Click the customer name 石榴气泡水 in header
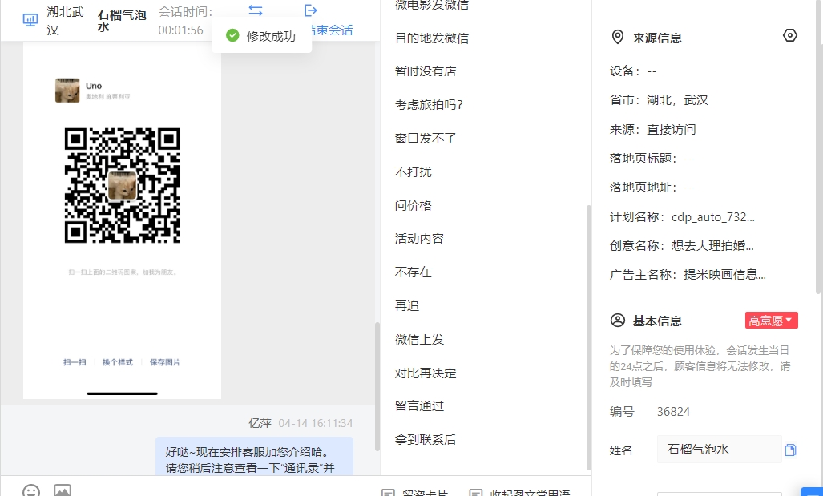Image resolution: width=823 pixels, height=496 pixels. coord(122,20)
